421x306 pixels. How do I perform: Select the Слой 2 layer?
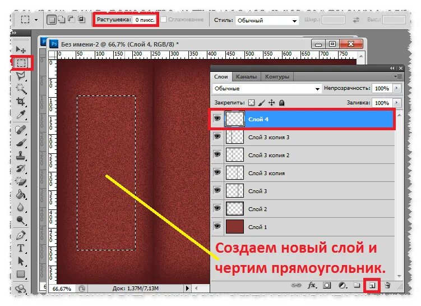pos(303,209)
